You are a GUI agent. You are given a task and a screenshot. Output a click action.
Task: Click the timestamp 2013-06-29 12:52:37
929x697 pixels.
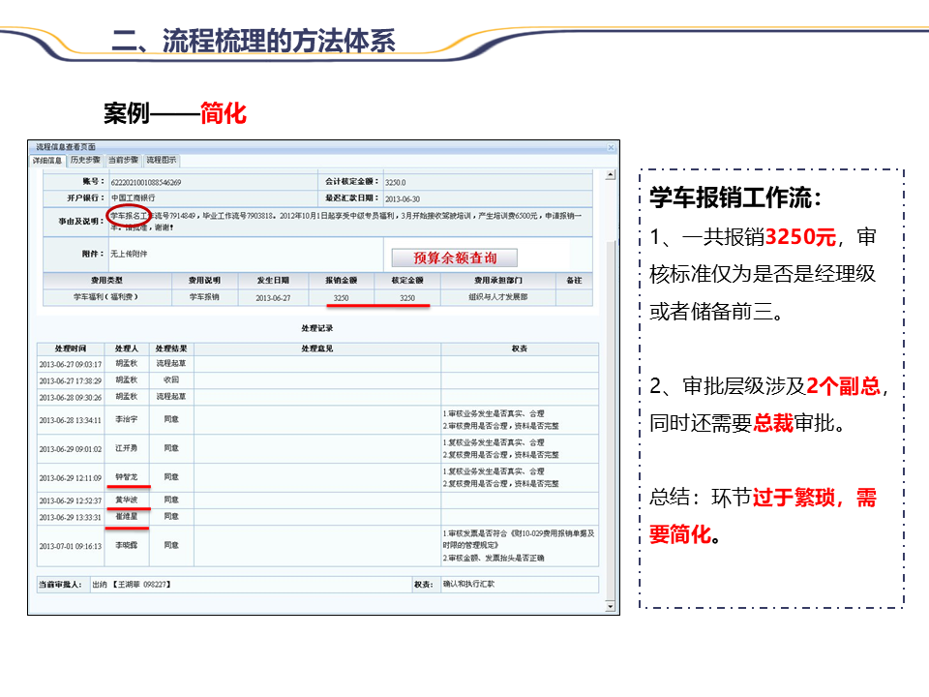71,500
